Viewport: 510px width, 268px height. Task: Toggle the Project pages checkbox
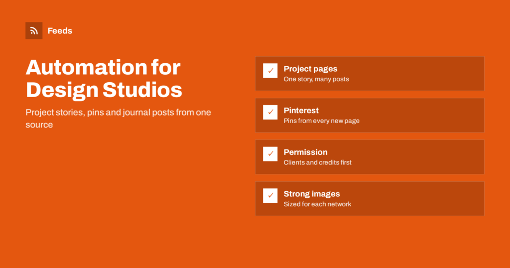tap(270, 71)
